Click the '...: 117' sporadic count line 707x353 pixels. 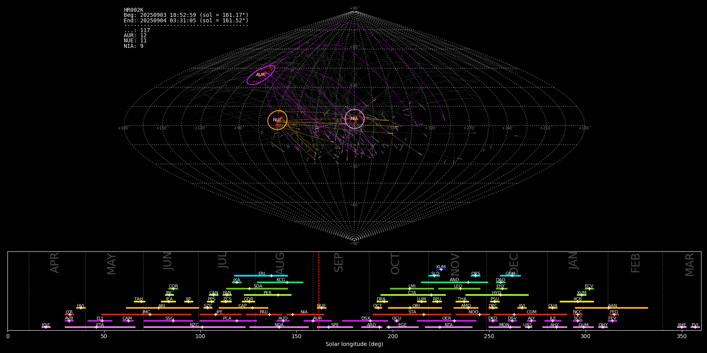coord(137,31)
